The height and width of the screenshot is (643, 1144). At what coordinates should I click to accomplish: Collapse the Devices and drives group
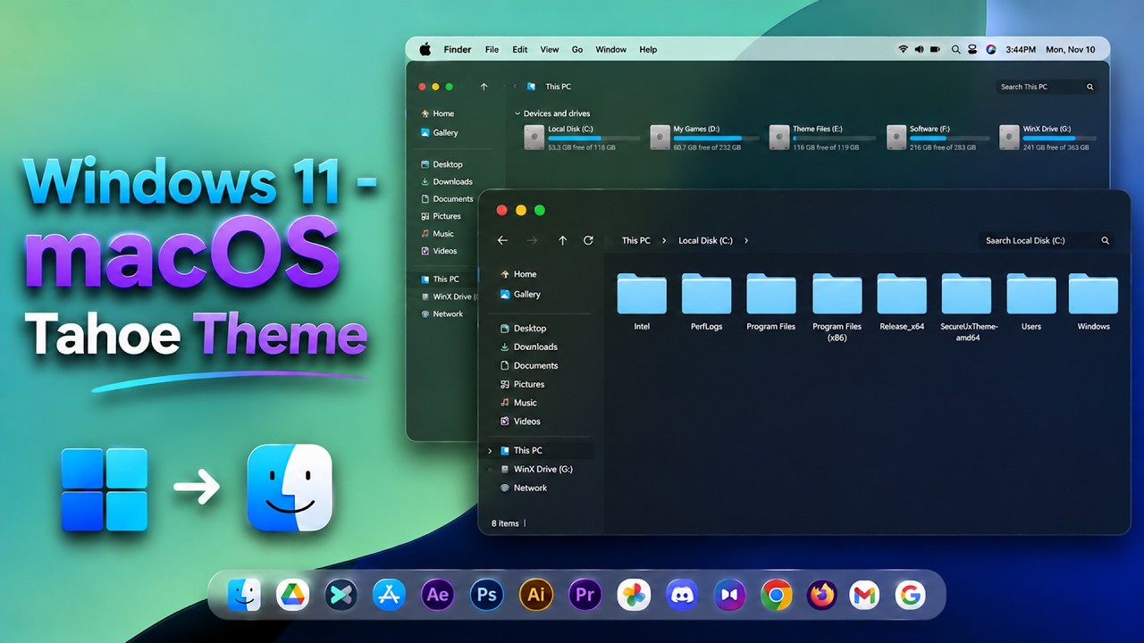(x=517, y=113)
